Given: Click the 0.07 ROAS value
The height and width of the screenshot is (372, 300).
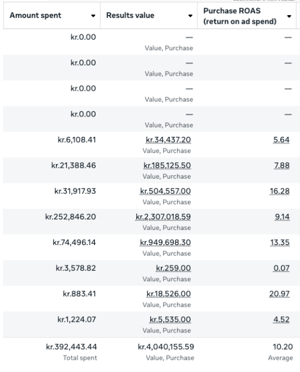Looking at the screenshot, I should point(281,268).
